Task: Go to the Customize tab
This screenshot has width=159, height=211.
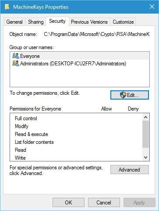Action: [x=123, y=22]
